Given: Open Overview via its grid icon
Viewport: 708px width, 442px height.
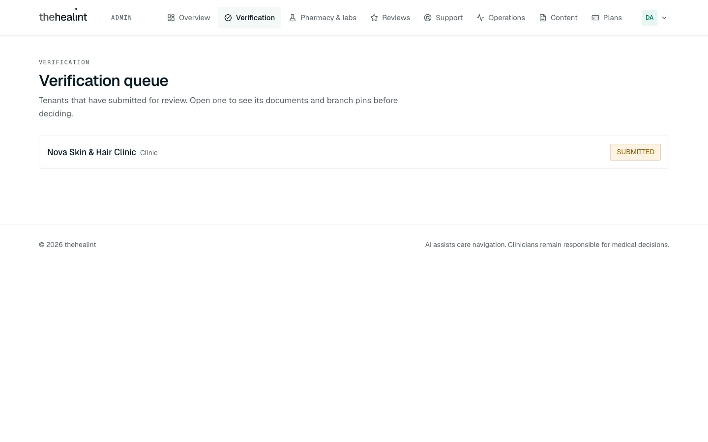Looking at the screenshot, I should coord(171,18).
